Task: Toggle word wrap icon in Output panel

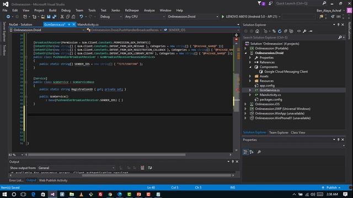Action: click(x=150, y=168)
